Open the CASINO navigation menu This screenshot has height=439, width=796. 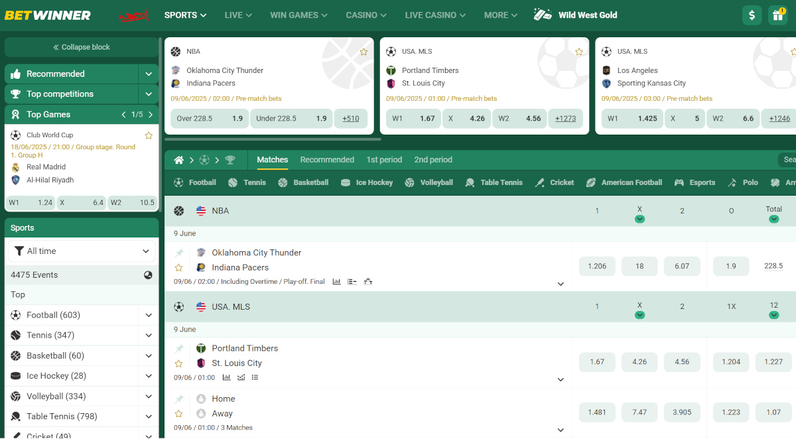pos(367,15)
